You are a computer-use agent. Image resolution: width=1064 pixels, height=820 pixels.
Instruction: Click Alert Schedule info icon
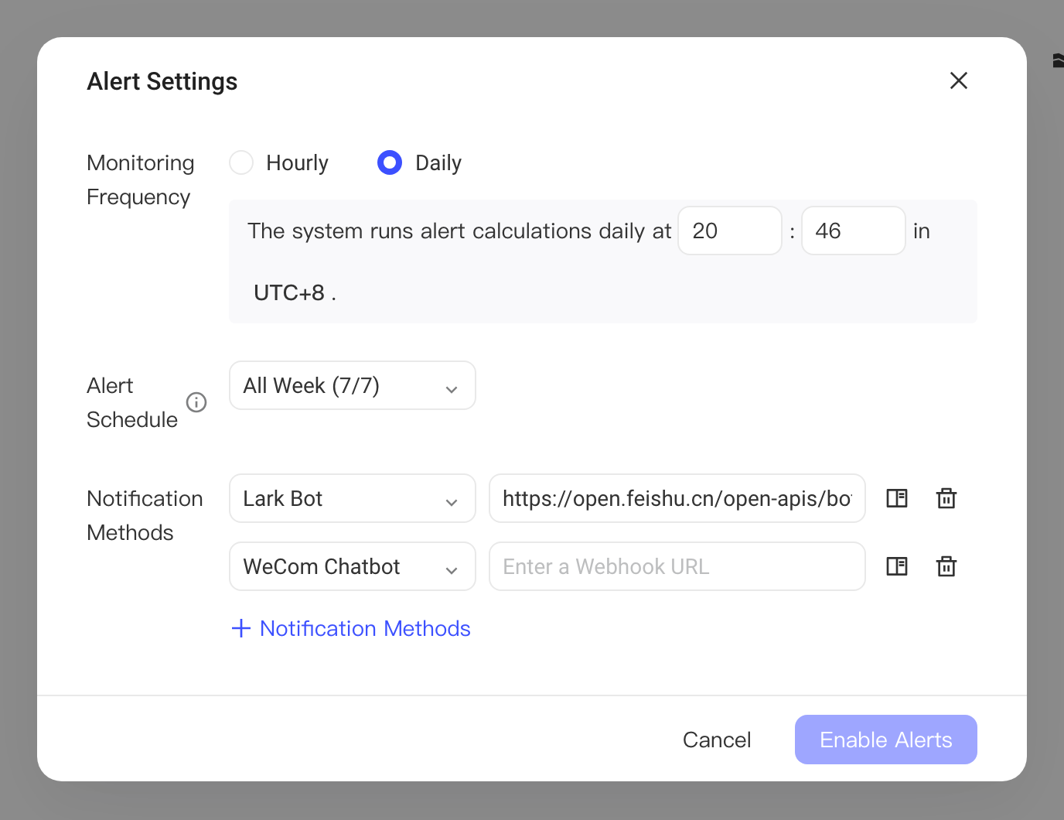point(196,402)
